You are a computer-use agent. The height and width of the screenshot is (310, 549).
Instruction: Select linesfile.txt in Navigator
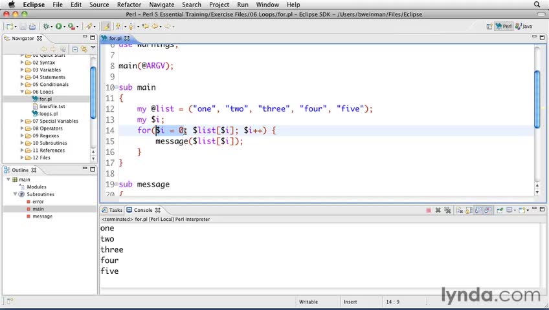(52, 107)
